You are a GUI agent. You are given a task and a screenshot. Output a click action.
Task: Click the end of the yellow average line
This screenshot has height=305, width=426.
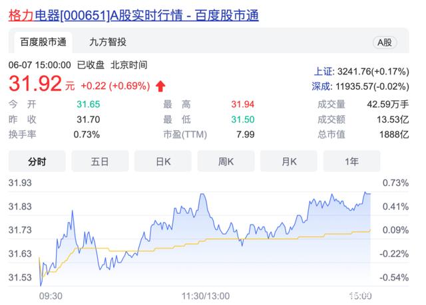point(370,231)
